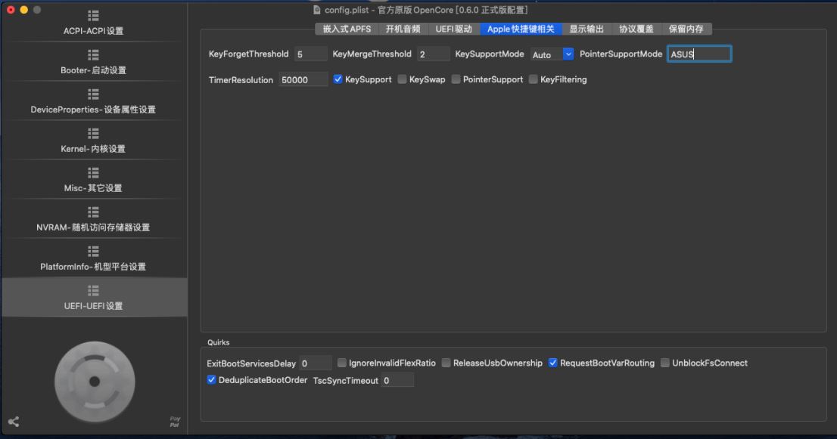The image size is (837, 439).
Task: Click the share icon at sidebar bottom
Action: (14, 422)
